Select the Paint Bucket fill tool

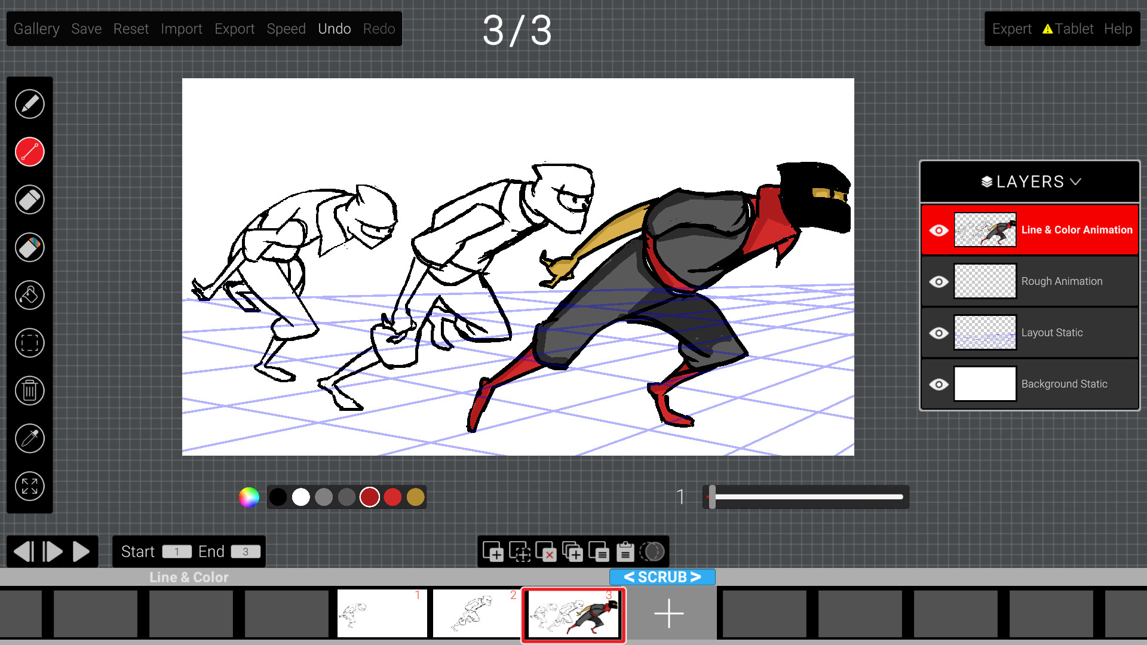29,295
